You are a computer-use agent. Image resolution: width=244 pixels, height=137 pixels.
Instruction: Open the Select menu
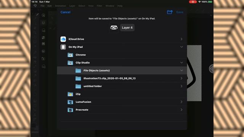pos(82,6)
